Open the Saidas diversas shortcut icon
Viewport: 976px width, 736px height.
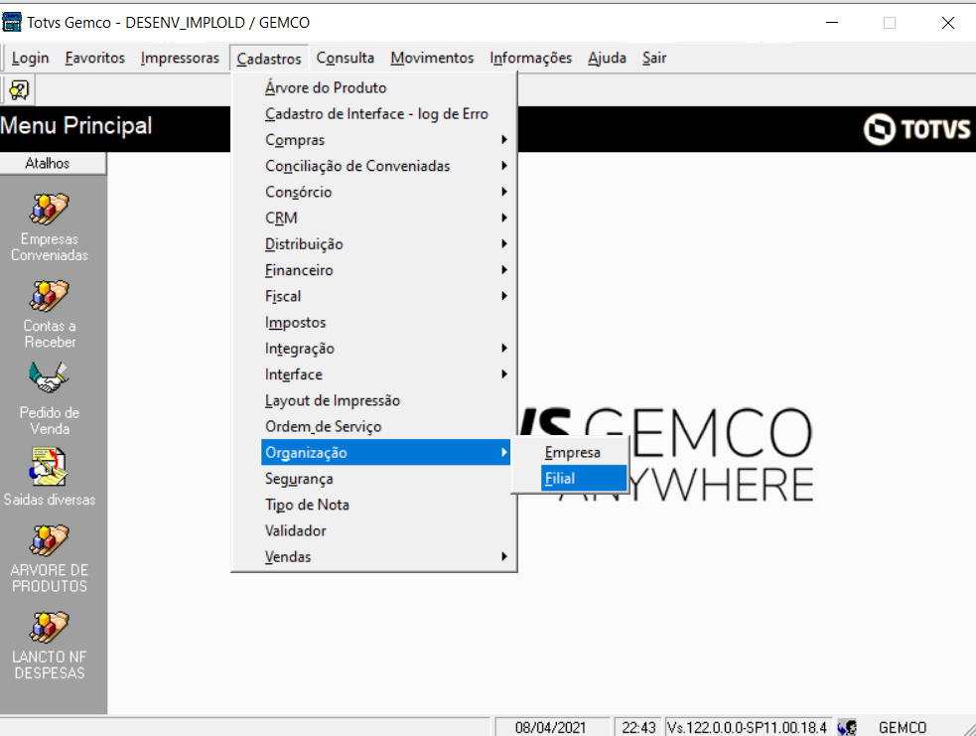(49, 467)
